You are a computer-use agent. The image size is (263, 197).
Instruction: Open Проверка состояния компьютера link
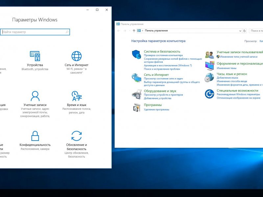[163, 55]
